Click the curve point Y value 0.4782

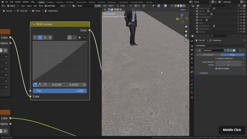click(74, 85)
